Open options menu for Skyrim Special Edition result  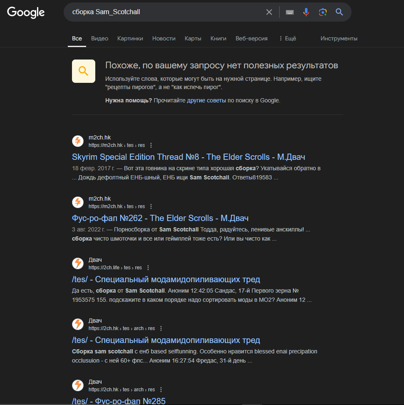click(151, 145)
